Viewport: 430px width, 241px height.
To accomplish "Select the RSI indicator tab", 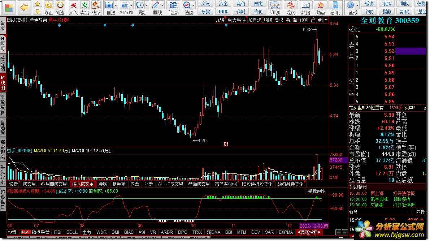I will [x=58, y=232].
